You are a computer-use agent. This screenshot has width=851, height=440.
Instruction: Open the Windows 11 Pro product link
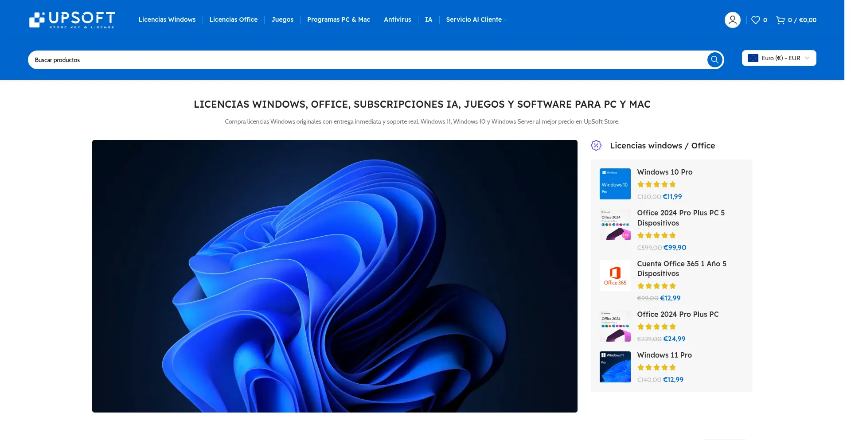(664, 355)
